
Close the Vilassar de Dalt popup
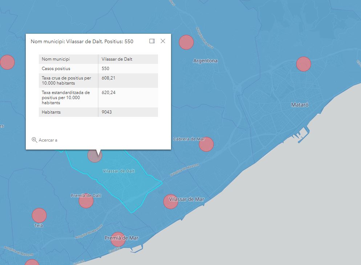tap(163, 41)
